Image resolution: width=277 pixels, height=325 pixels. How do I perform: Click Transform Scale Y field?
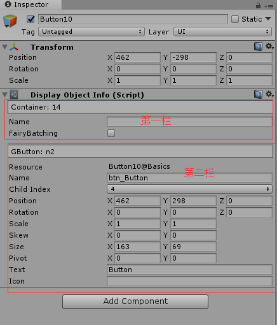tap(193, 80)
